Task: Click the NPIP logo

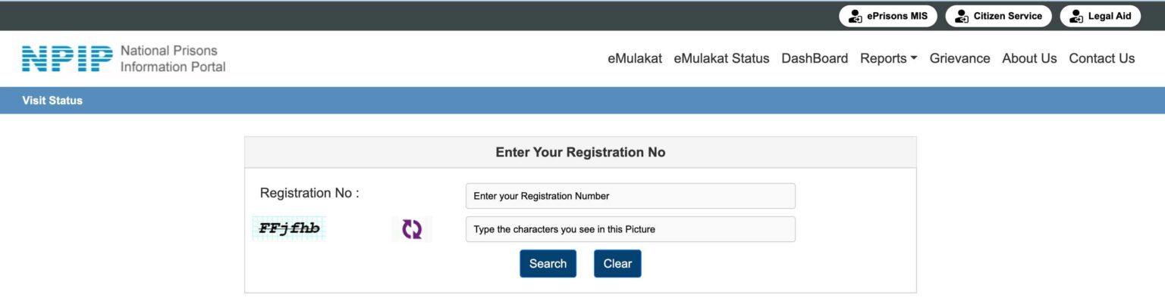Action: [68, 58]
